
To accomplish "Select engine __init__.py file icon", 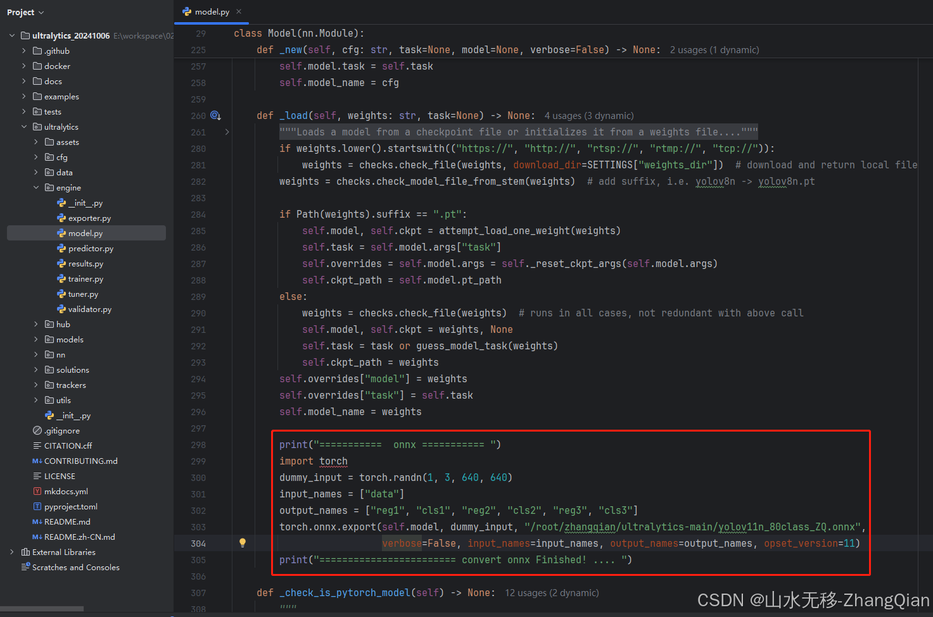I will tap(61, 203).
